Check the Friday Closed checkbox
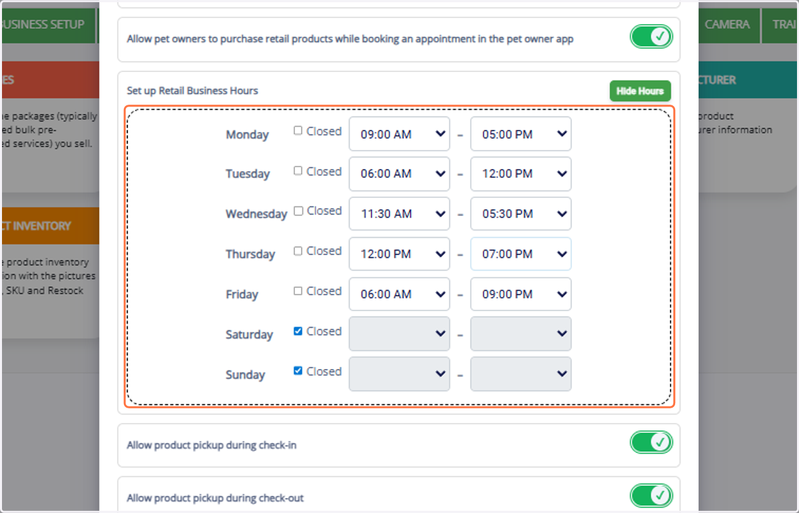This screenshot has height=513, width=799. (298, 290)
